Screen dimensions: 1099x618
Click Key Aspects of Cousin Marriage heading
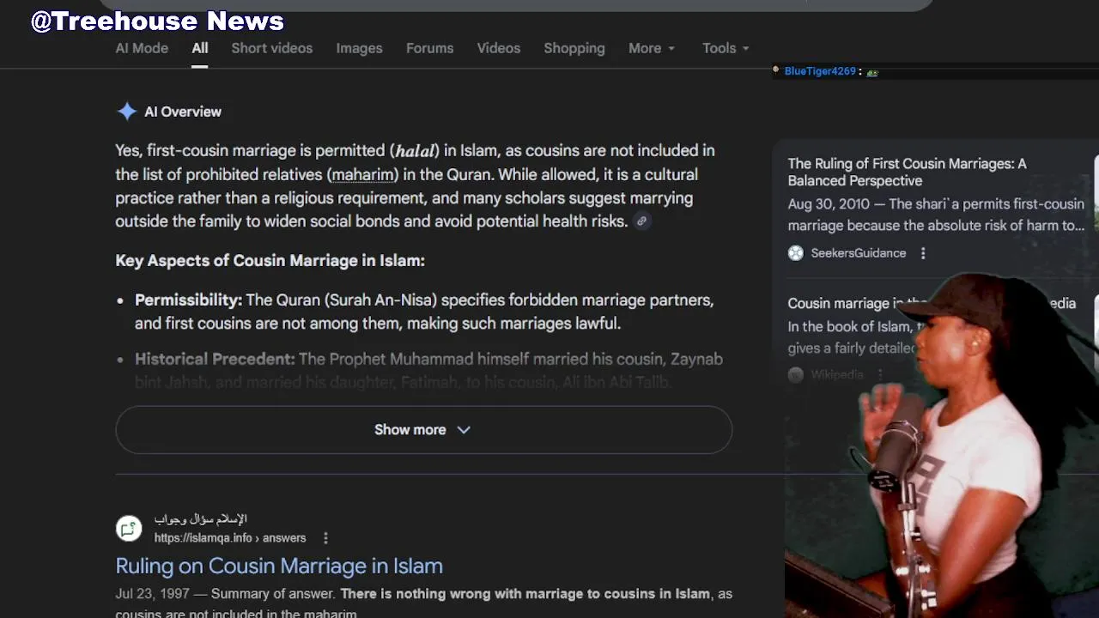[x=270, y=260]
